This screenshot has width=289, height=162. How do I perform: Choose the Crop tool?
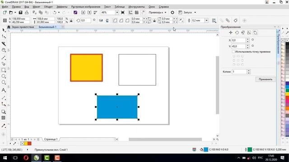[4, 44]
